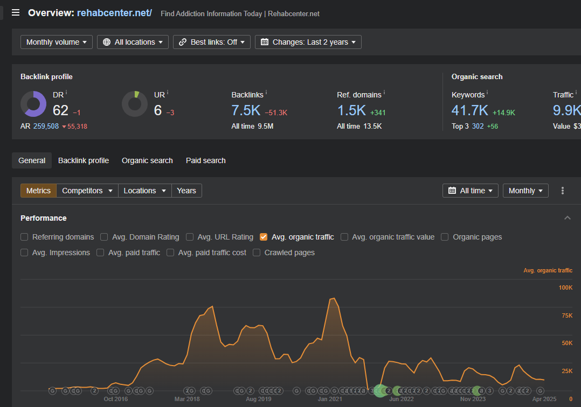
Task: Enable Avg. organic traffic value checkbox
Action: click(344, 237)
